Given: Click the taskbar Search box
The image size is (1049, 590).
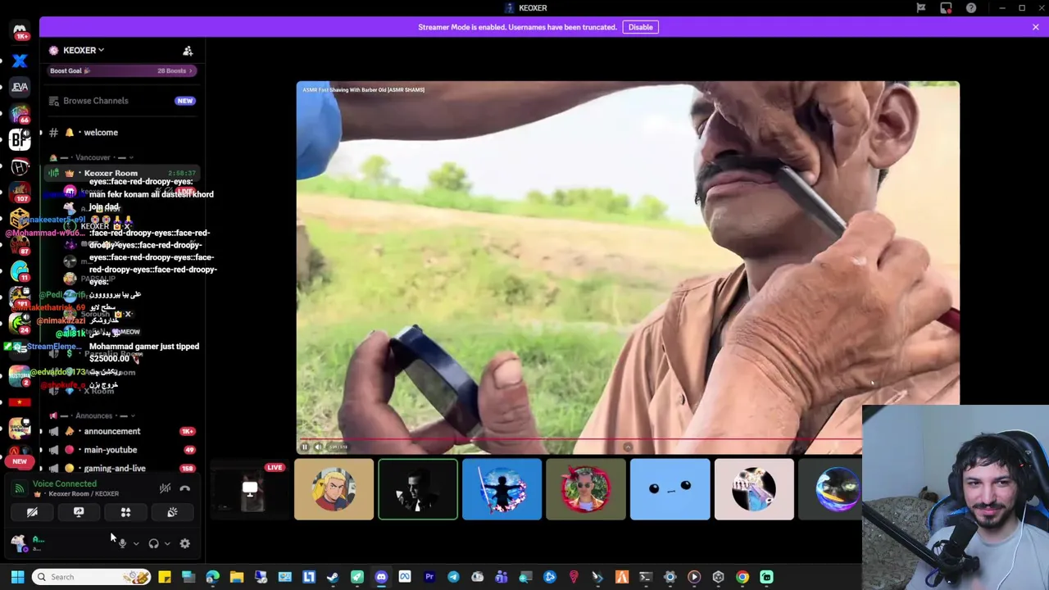Looking at the screenshot, I should 92,577.
